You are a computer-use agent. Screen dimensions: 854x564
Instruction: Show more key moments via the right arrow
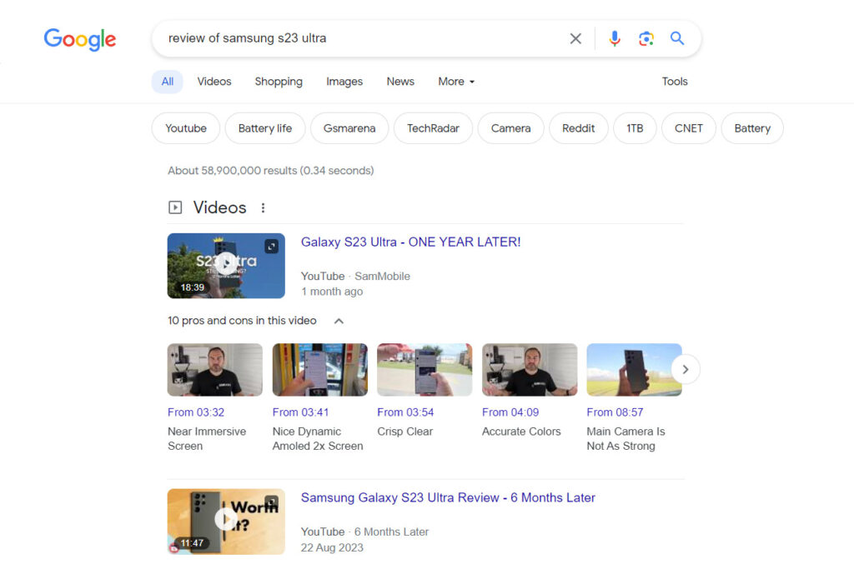685,369
